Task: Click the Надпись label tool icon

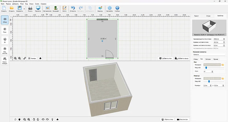Action: [x=100, y=9]
